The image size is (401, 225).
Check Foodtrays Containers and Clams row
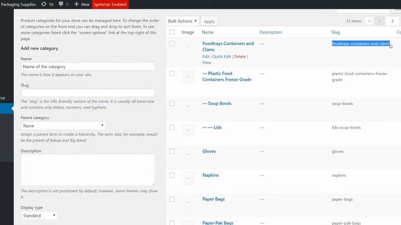pos(172,43)
